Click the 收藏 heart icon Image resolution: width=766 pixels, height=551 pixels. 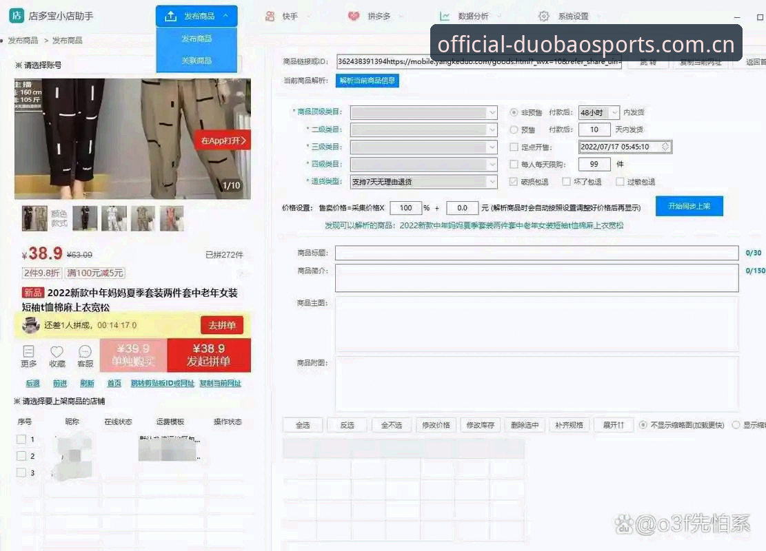tap(57, 351)
